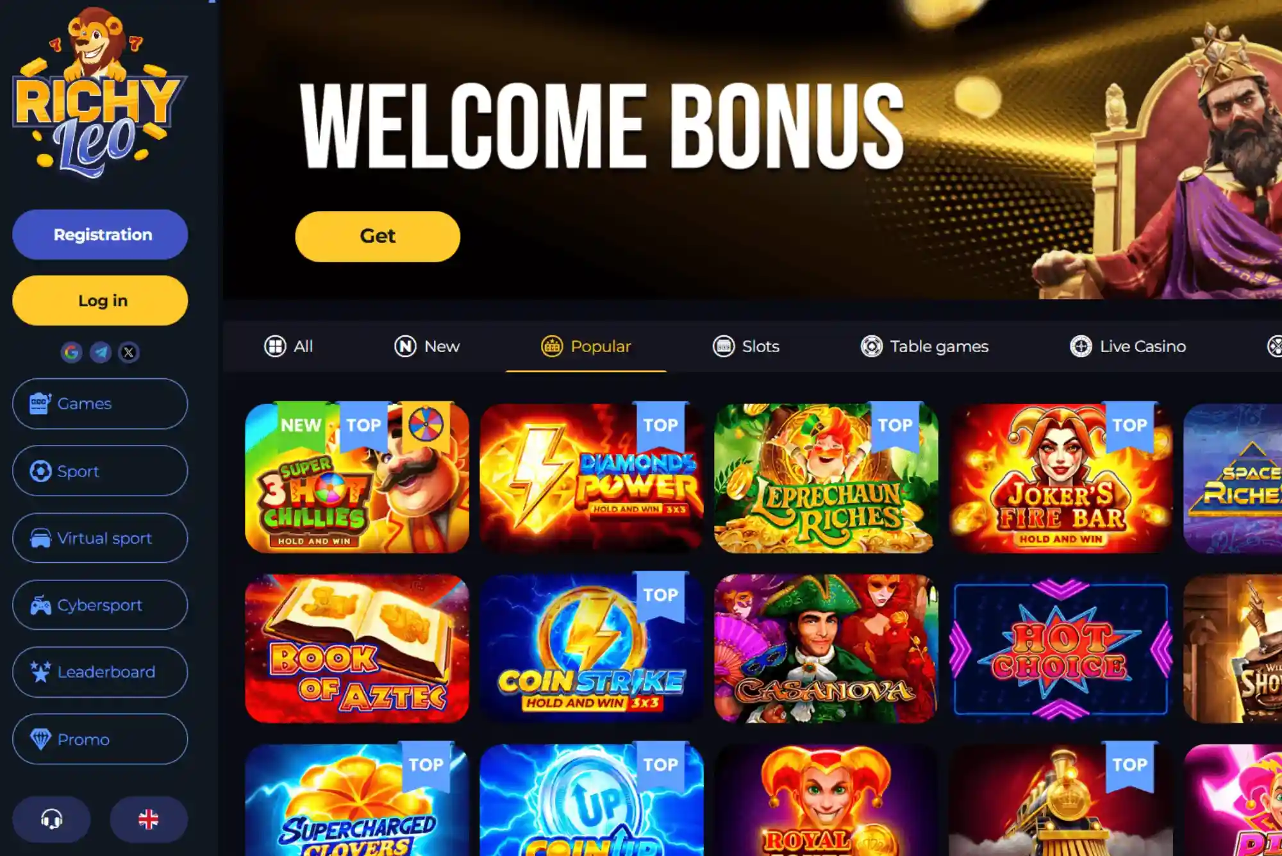This screenshot has height=856, width=1282.
Task: Click the Google sign-in icon
Action: click(x=71, y=352)
